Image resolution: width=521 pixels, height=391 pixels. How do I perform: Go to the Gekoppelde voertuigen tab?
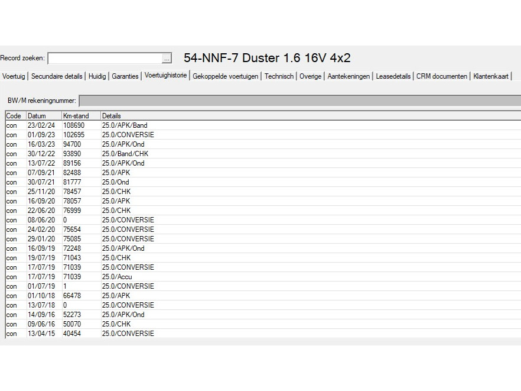(225, 76)
